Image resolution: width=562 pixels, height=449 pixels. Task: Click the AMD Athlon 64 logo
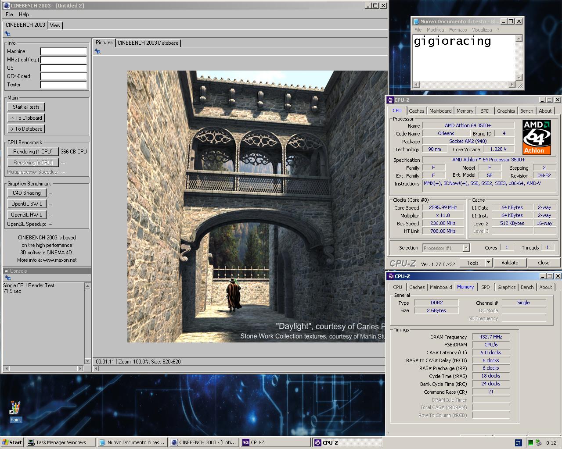tap(537, 137)
